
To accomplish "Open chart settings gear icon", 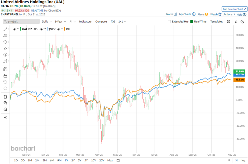I will (228, 22).
